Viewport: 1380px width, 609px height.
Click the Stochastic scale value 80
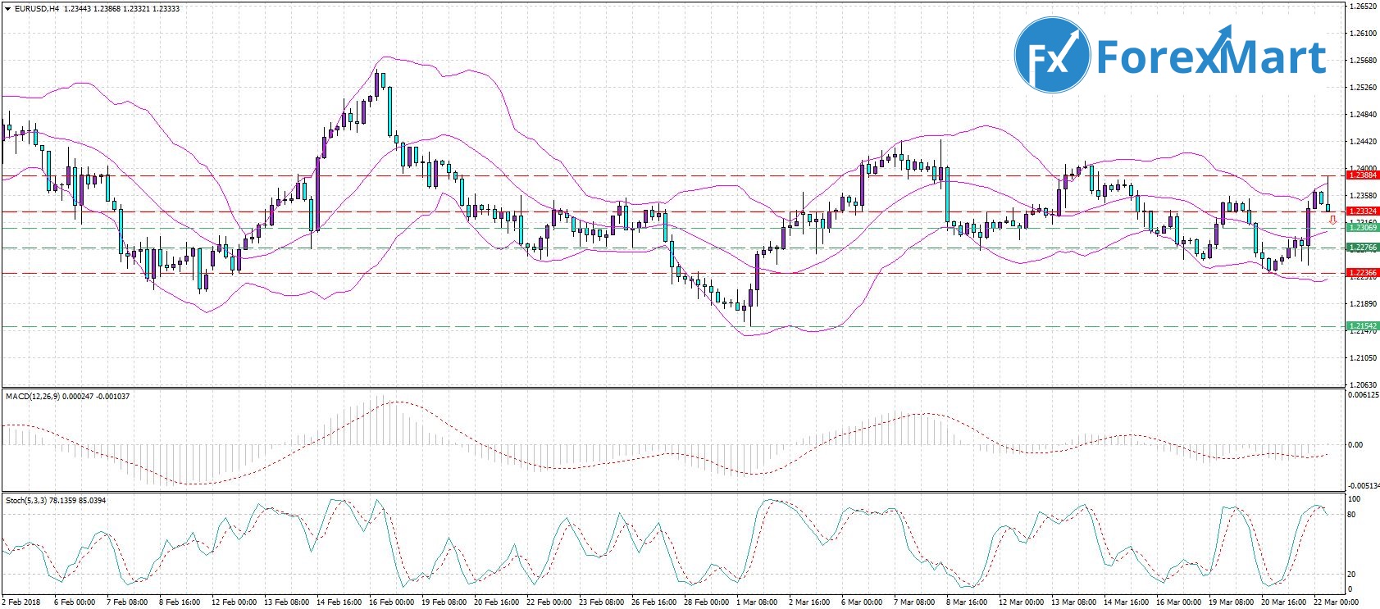coord(1353,515)
